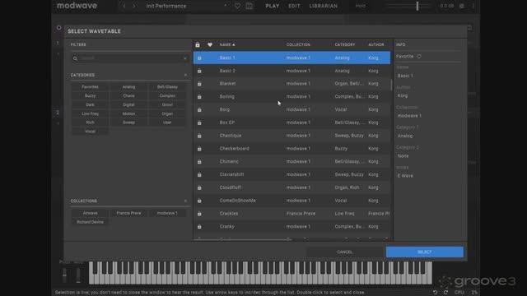Select the Basic 1 wavetable row

pos(291,58)
